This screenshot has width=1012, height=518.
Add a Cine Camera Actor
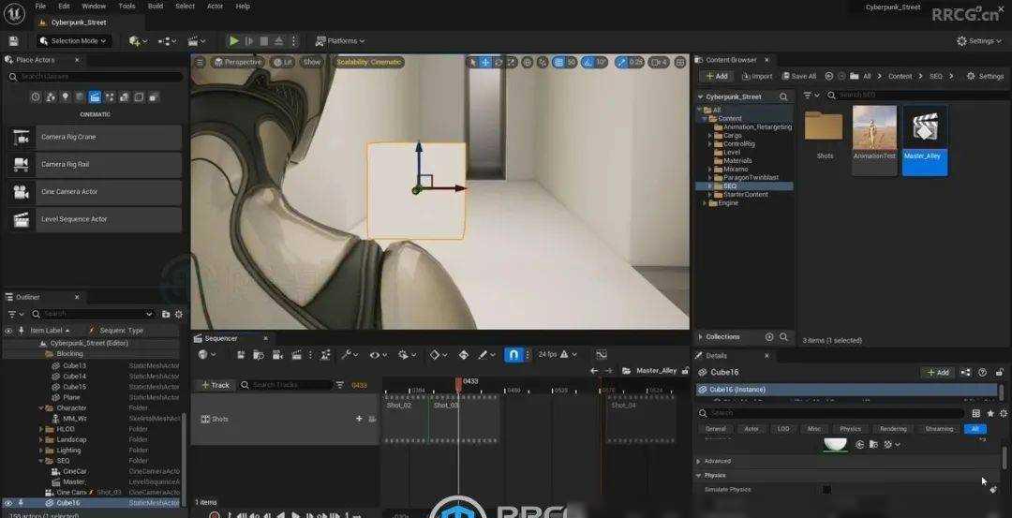pos(95,192)
